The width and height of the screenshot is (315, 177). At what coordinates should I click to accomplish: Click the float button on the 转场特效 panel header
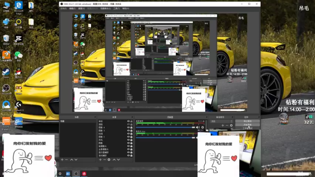click(x=233, y=117)
